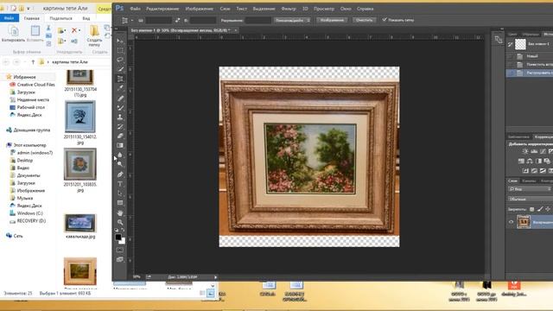Add a Curves adjustment layer

coord(543,151)
